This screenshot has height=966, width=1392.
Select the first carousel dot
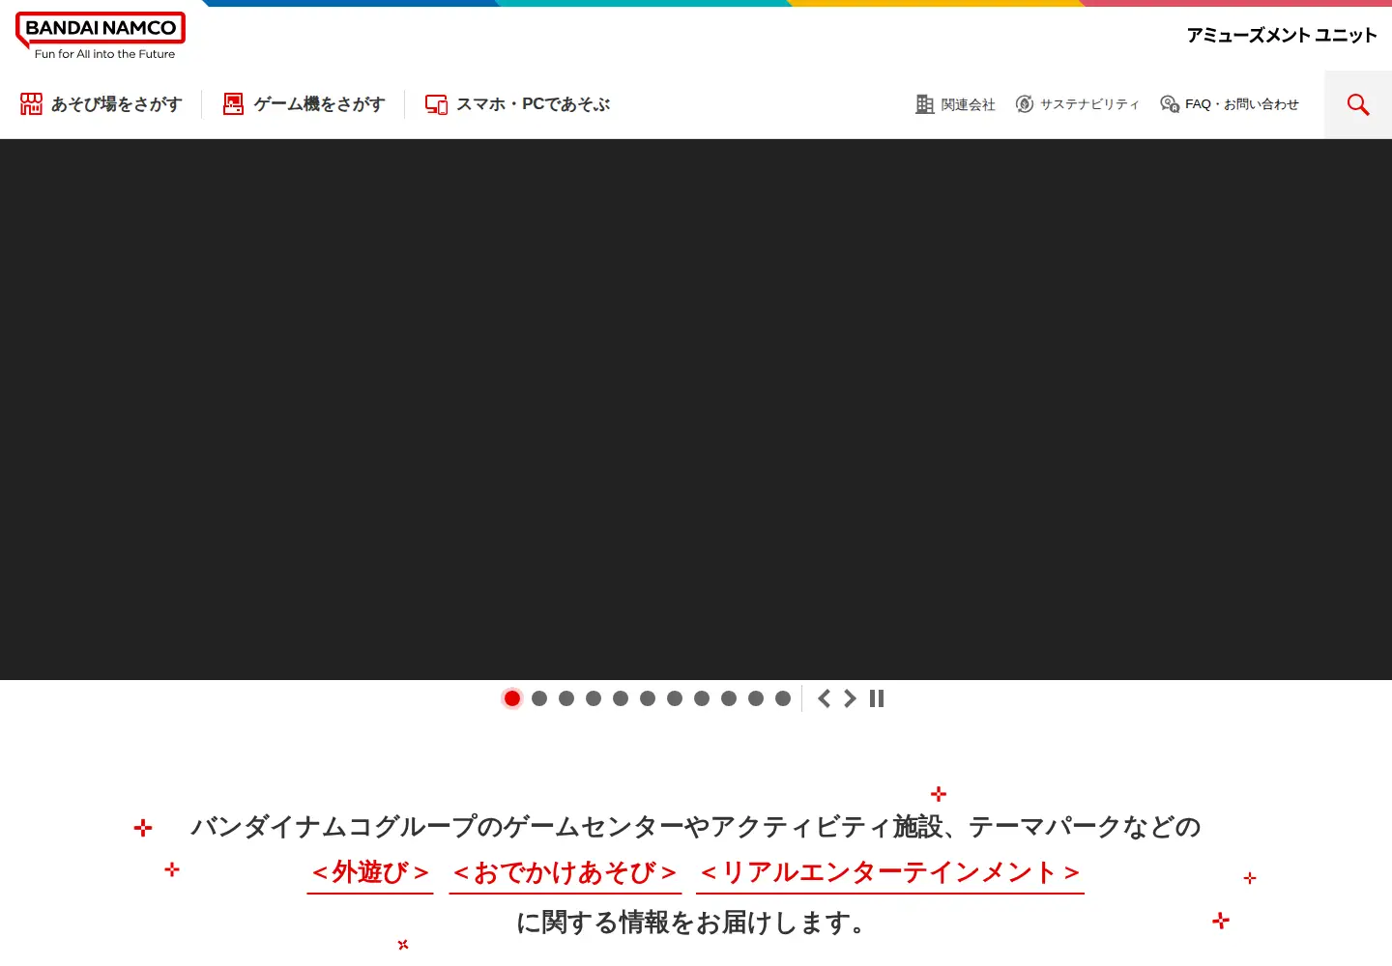tap(512, 698)
